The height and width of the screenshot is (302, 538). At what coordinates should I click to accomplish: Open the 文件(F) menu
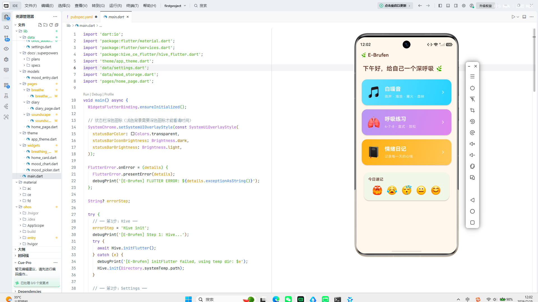point(31,6)
